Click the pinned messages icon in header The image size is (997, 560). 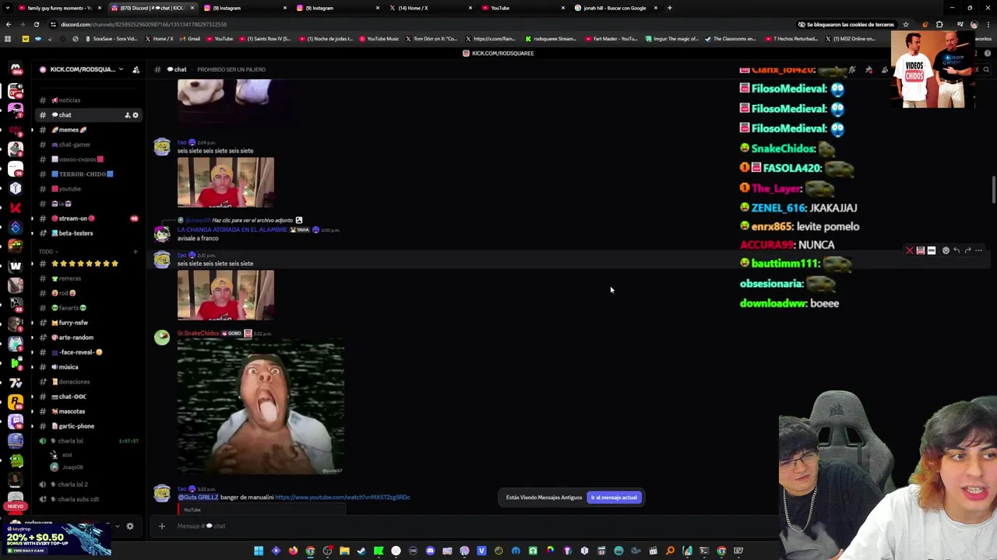pos(868,69)
